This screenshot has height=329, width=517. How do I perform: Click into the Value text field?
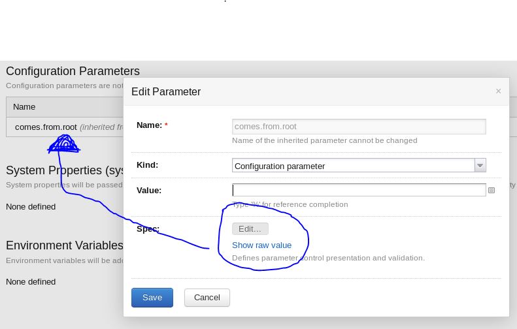[x=359, y=190]
